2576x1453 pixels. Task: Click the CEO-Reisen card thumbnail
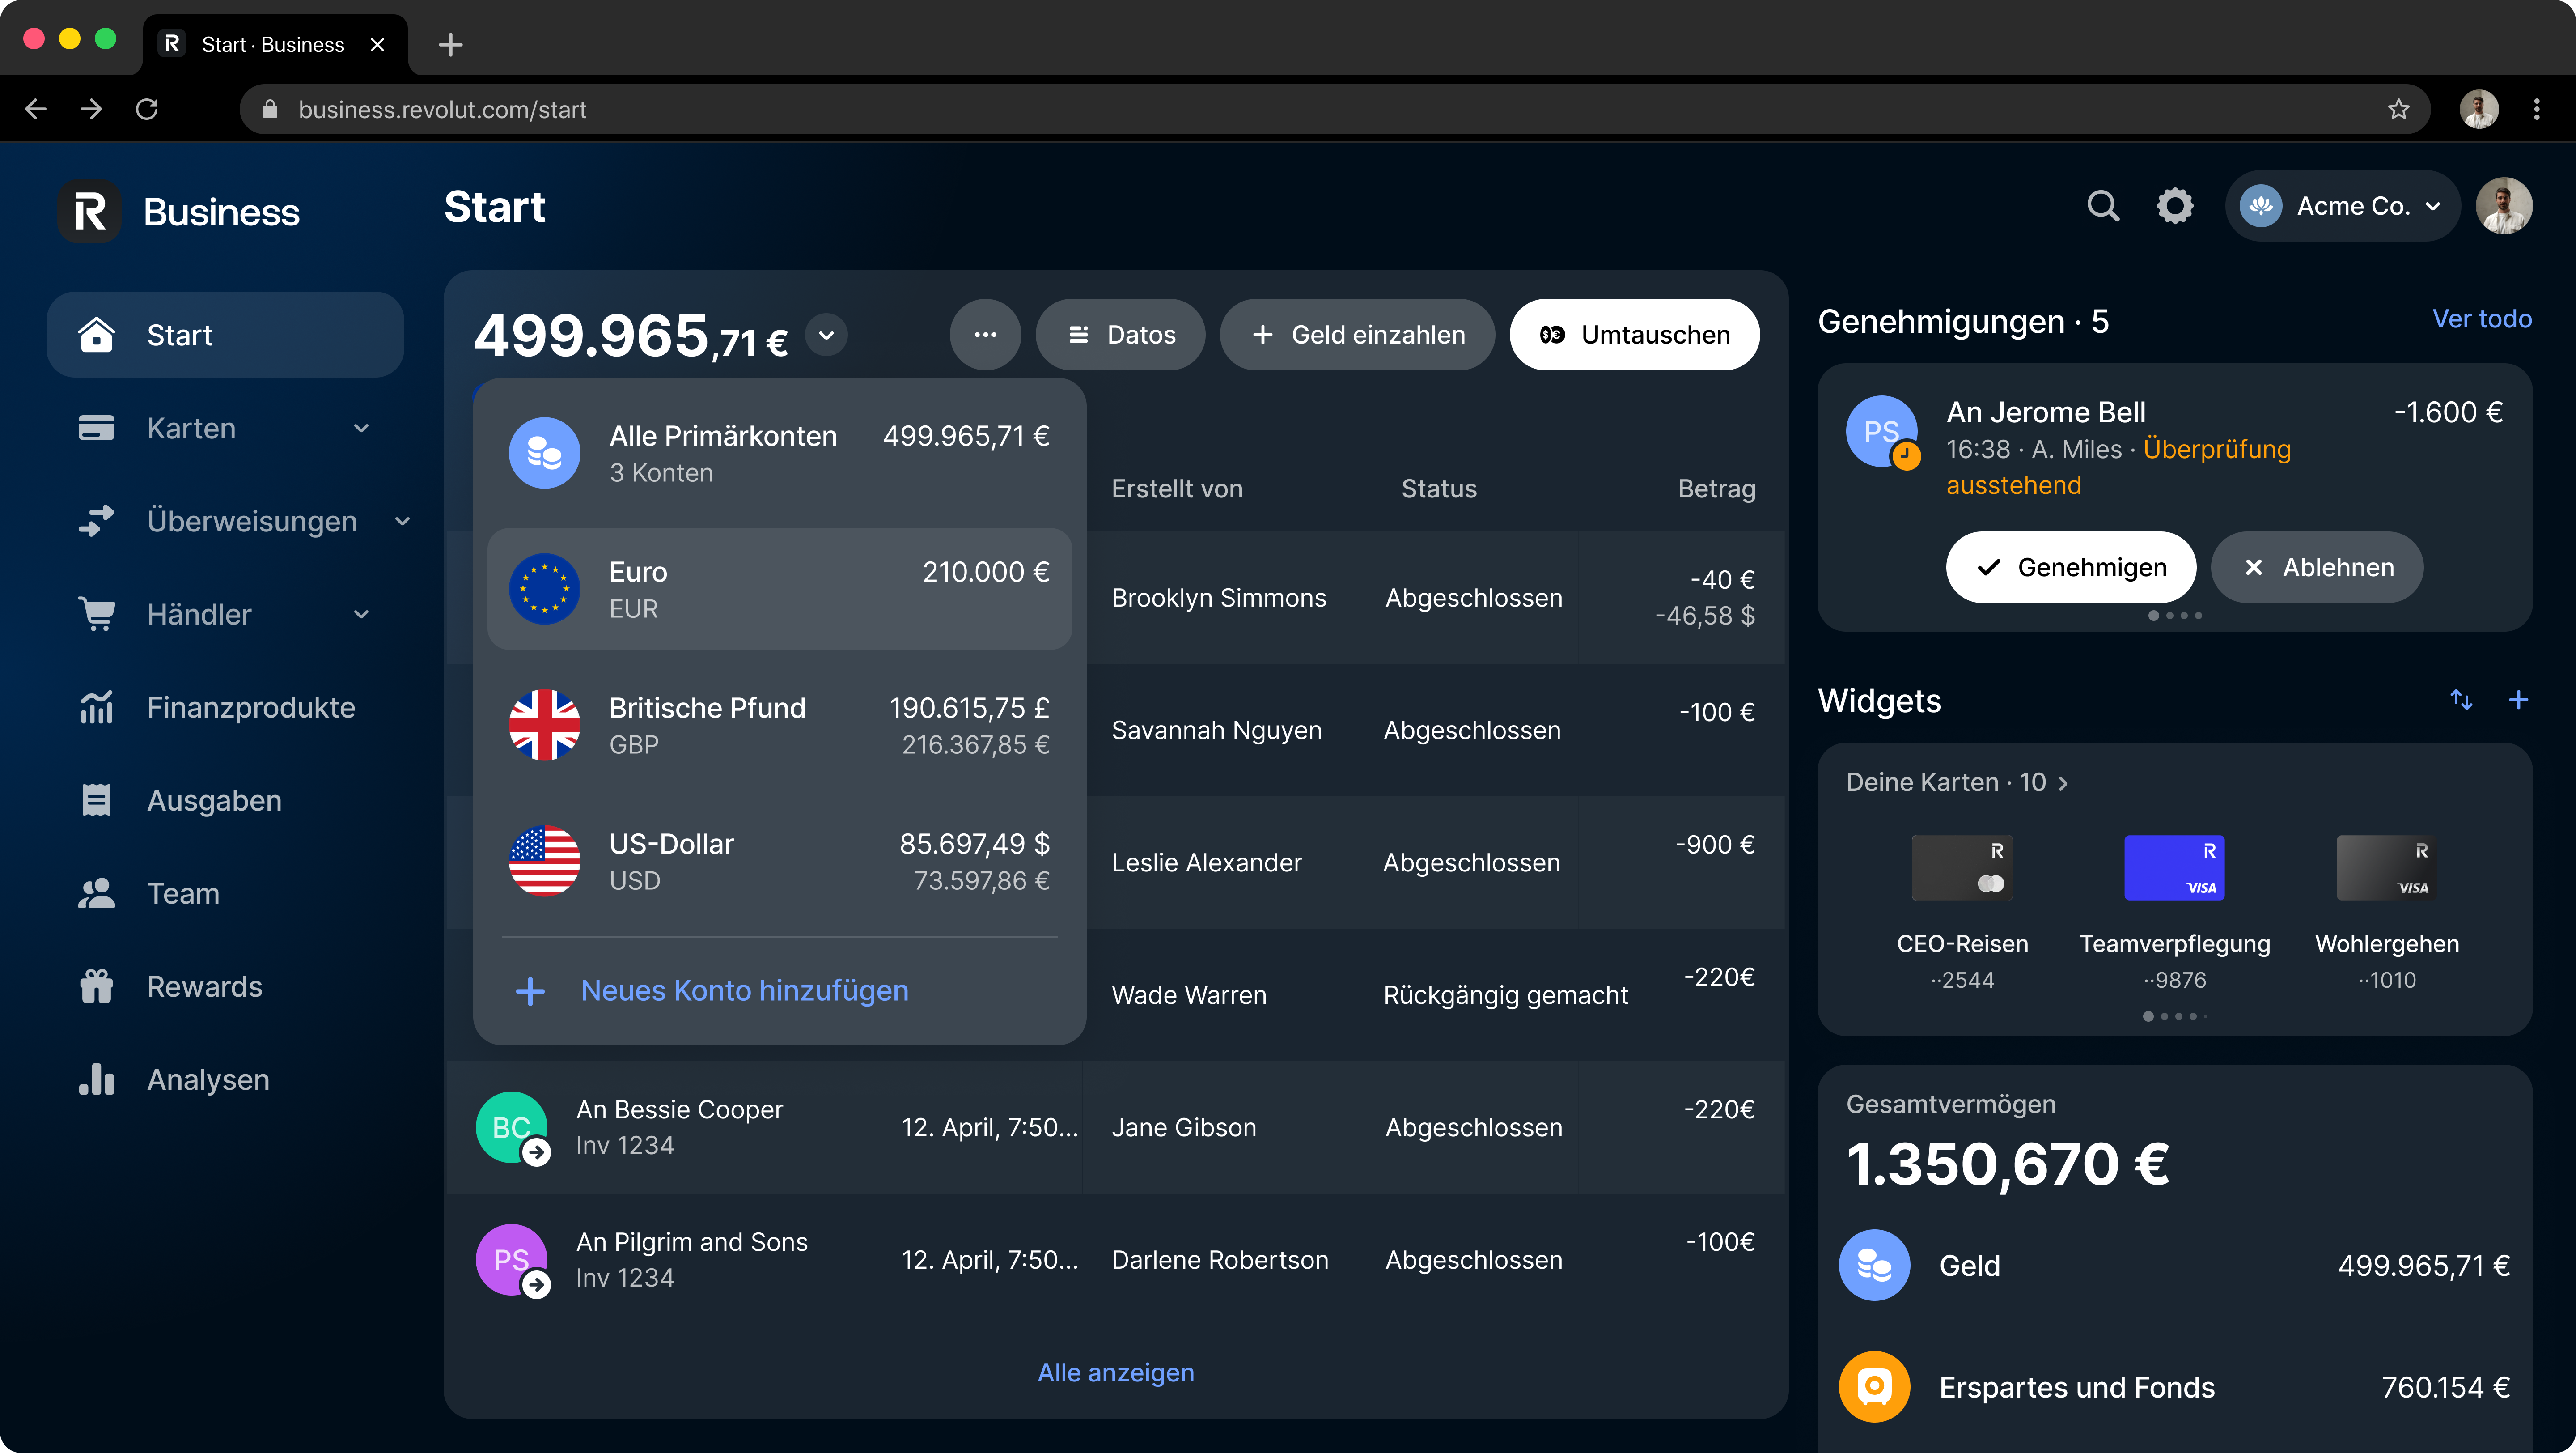pos(1962,867)
